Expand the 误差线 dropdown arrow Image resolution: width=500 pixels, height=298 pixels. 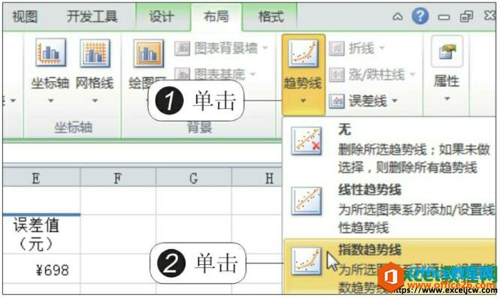tap(395, 101)
